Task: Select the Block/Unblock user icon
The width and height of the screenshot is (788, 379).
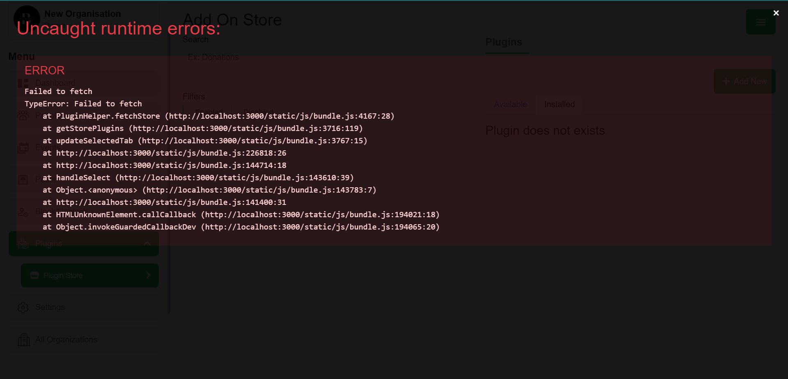Action: tap(23, 211)
